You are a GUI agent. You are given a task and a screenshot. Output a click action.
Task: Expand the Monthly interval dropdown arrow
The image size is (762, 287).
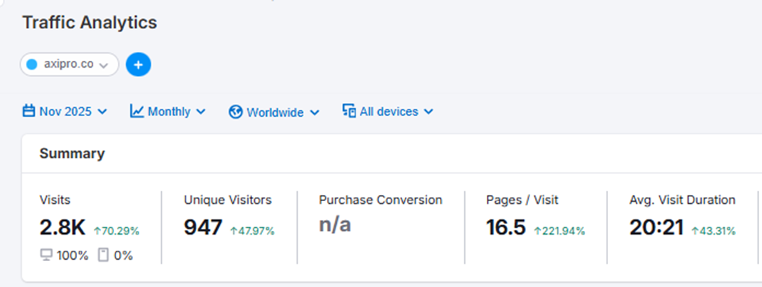200,112
